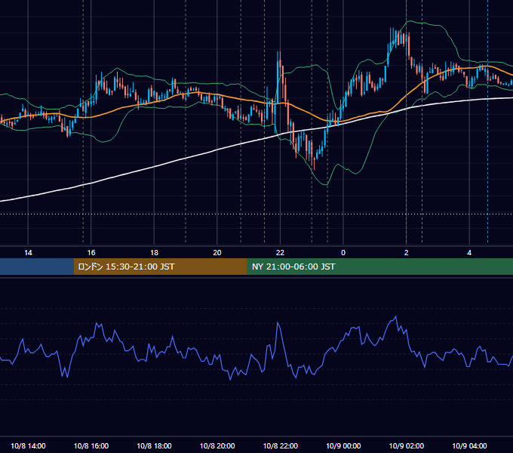Click the 4 hour axis label
This screenshot has height=453, width=513.
coord(469,253)
